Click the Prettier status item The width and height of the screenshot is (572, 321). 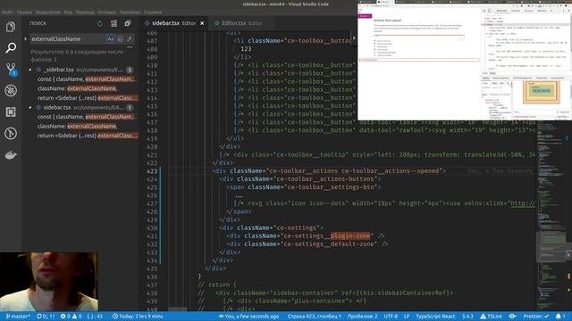tap(536, 317)
